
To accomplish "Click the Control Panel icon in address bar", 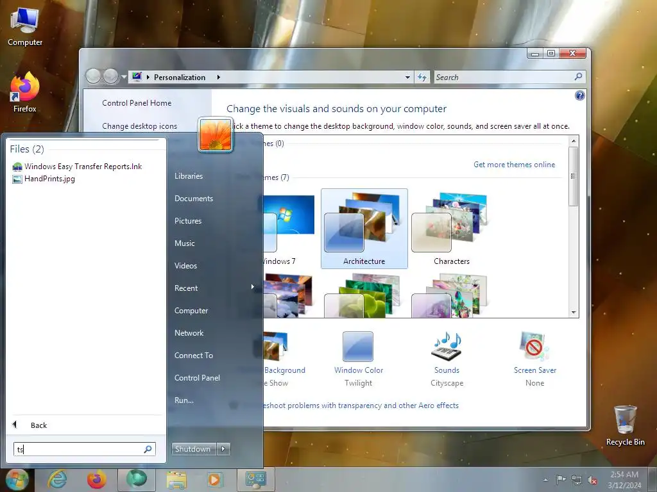I will (x=137, y=77).
